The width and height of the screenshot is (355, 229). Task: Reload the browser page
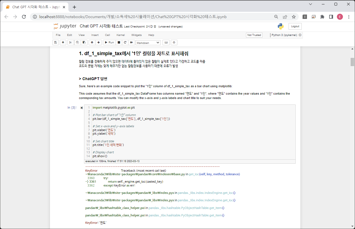point(24,17)
